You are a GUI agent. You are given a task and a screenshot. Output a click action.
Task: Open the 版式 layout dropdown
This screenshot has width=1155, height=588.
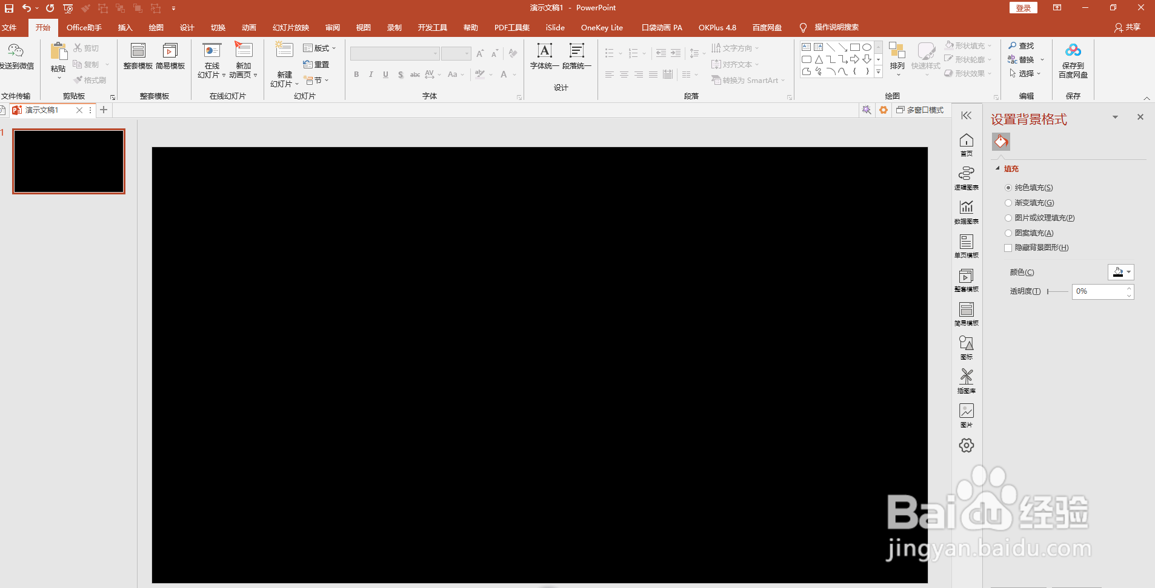pos(319,48)
